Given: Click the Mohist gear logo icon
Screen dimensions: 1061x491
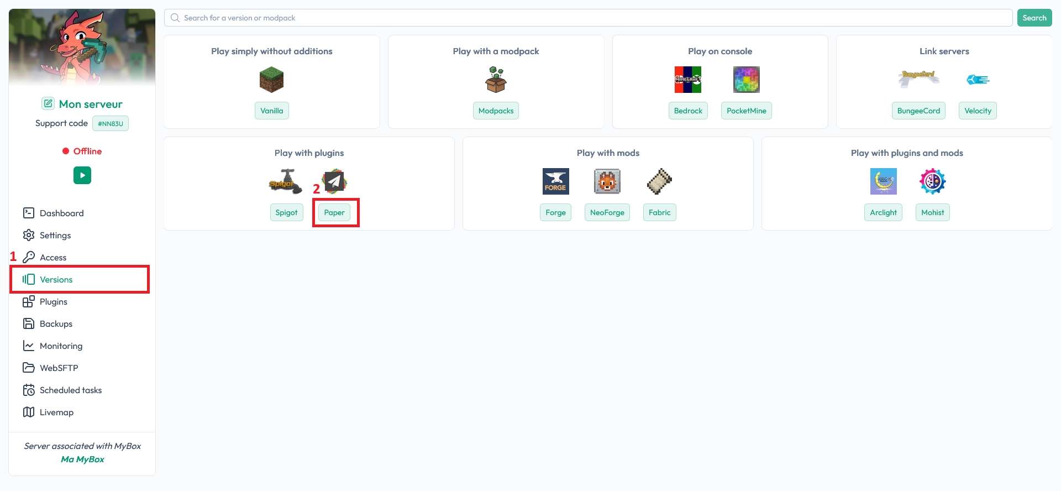Looking at the screenshot, I should [x=932, y=181].
